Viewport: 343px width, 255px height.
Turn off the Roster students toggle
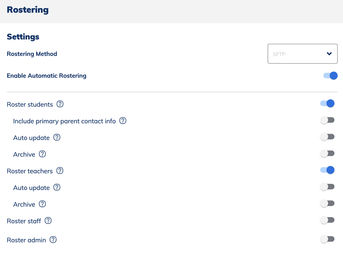pyautogui.click(x=327, y=103)
